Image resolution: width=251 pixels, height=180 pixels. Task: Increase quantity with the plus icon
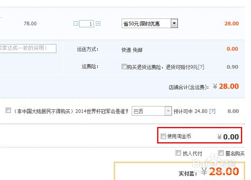click(x=98, y=24)
